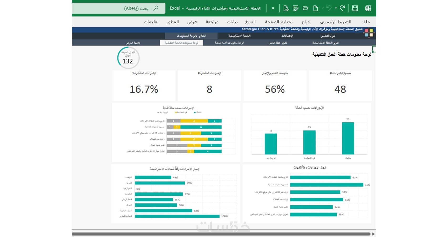Click the four-colored-squares app logo
Viewport: 447px width, 237px height.
click(x=369, y=33)
